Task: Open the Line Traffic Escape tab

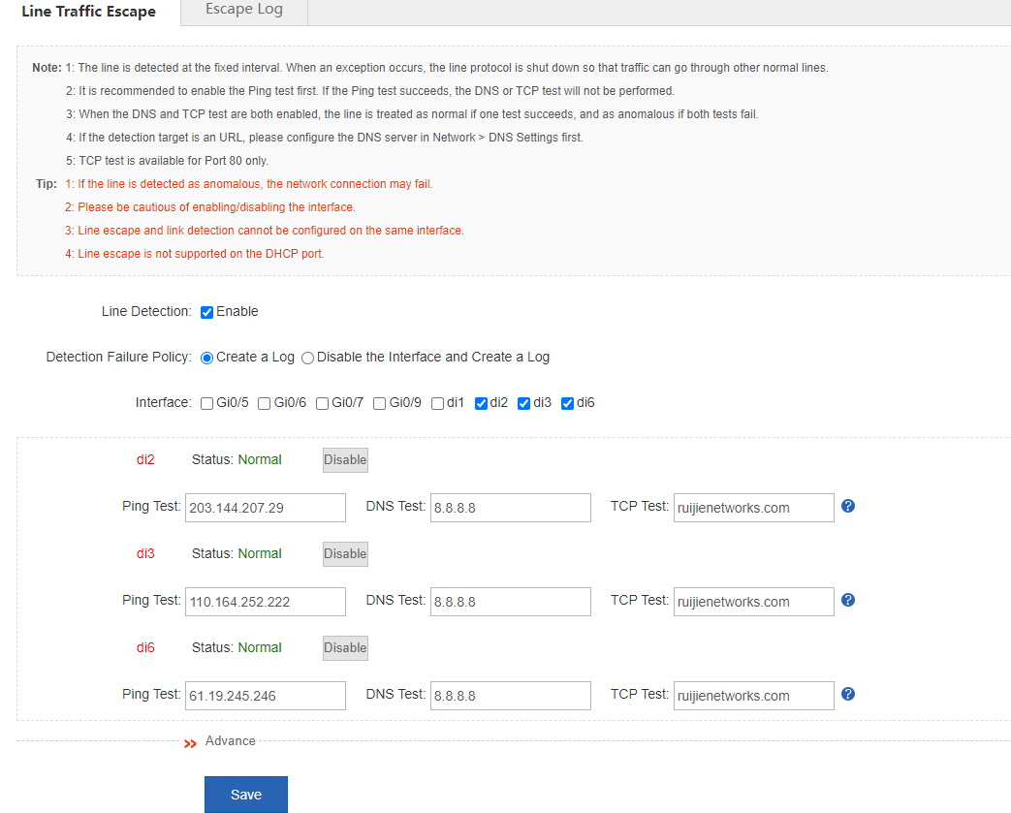Action: [88, 12]
